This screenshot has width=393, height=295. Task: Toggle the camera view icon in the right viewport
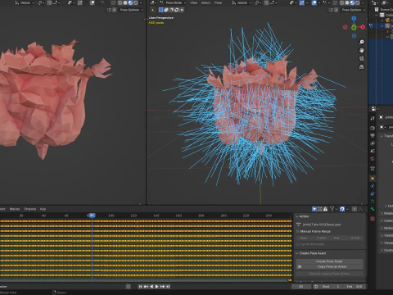click(x=362, y=58)
